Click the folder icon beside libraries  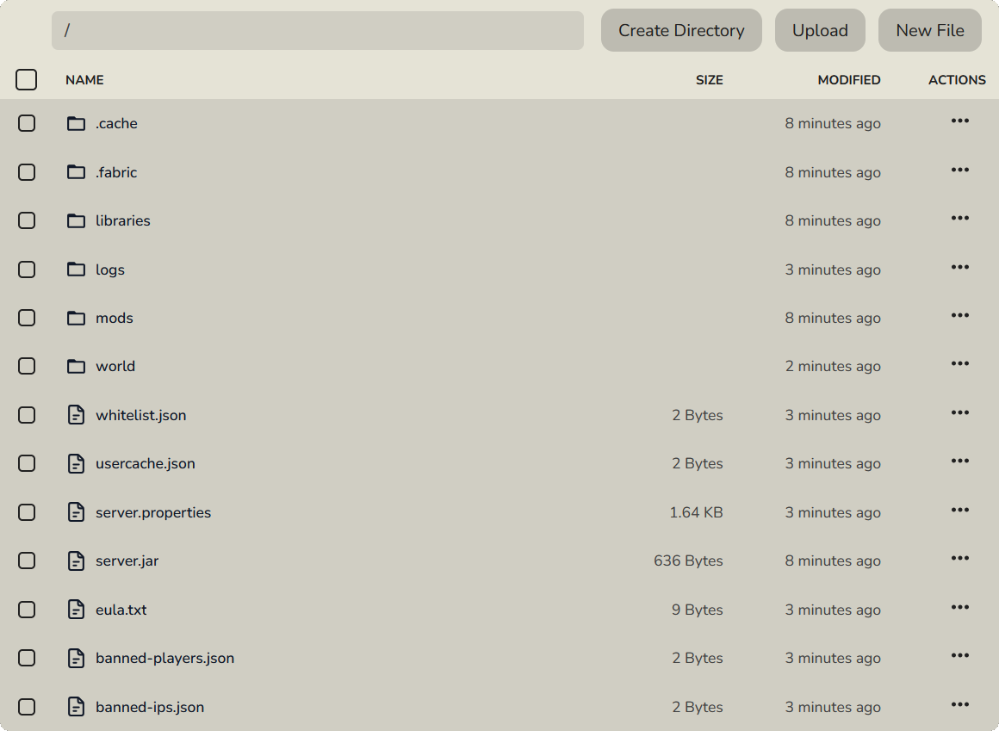click(77, 220)
